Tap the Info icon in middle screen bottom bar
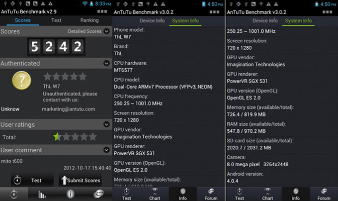This screenshot has width=338, height=201. 183,195
